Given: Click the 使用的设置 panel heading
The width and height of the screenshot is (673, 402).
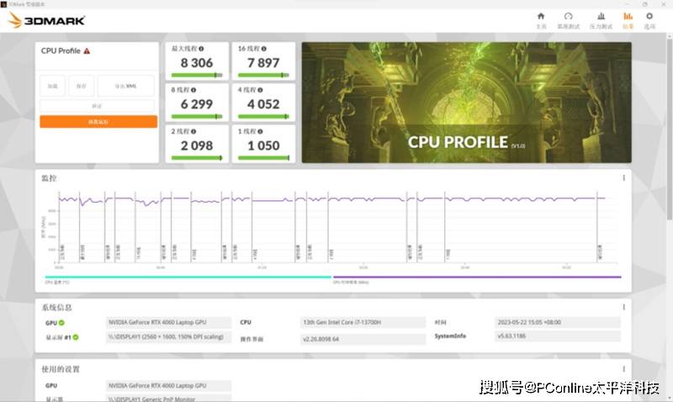Looking at the screenshot, I should click(61, 369).
